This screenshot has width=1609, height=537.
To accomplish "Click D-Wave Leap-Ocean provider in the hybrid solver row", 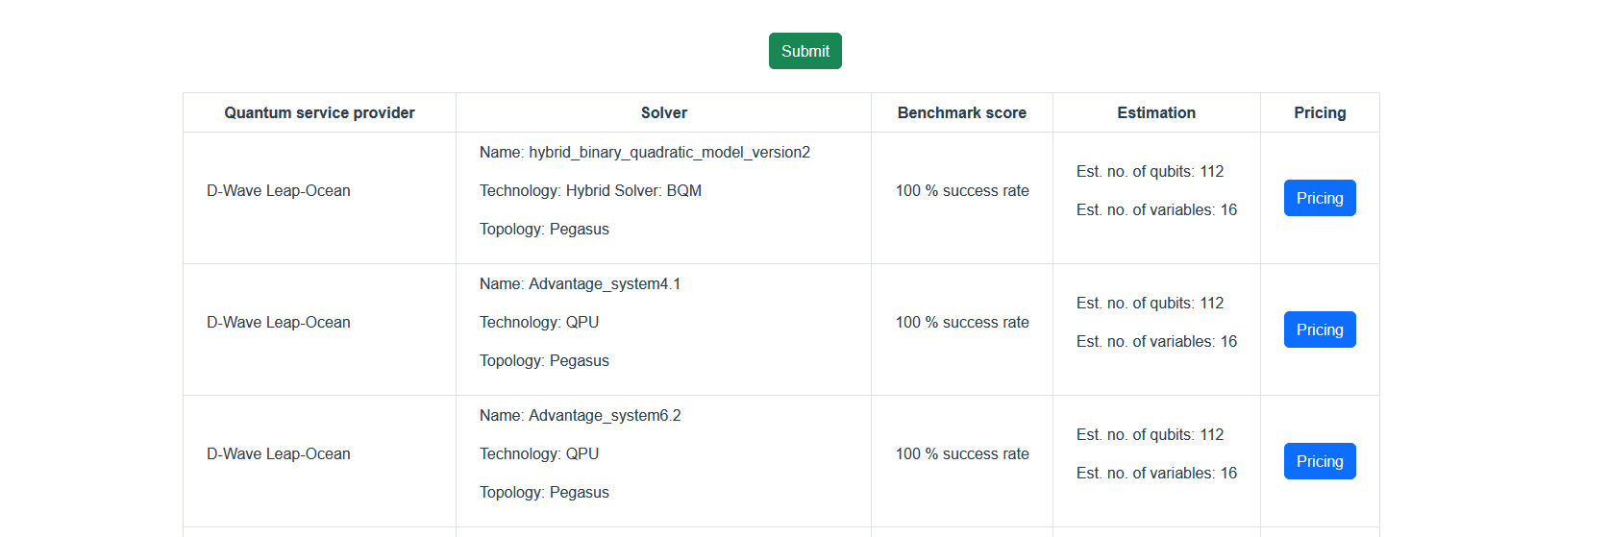I will (278, 191).
